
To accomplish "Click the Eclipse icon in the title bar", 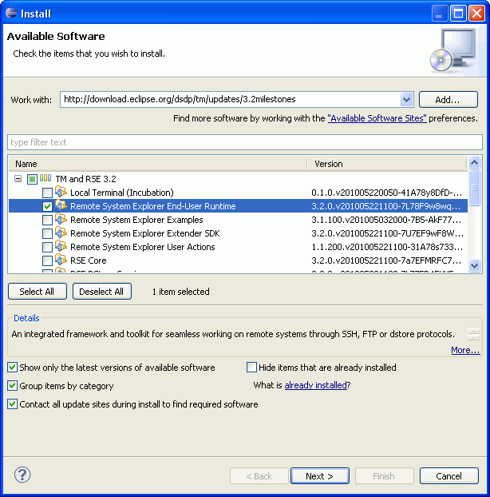I will (11, 13).
